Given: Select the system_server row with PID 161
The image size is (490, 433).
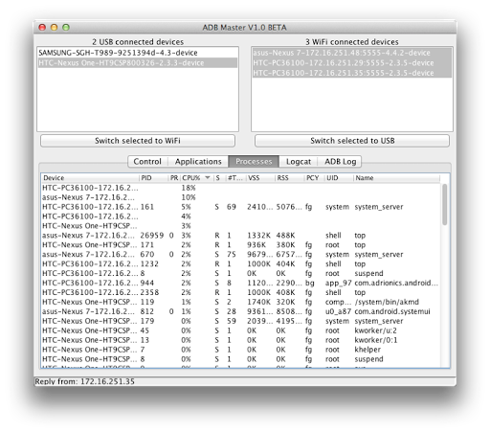Looking at the screenshot, I should click(x=241, y=207).
